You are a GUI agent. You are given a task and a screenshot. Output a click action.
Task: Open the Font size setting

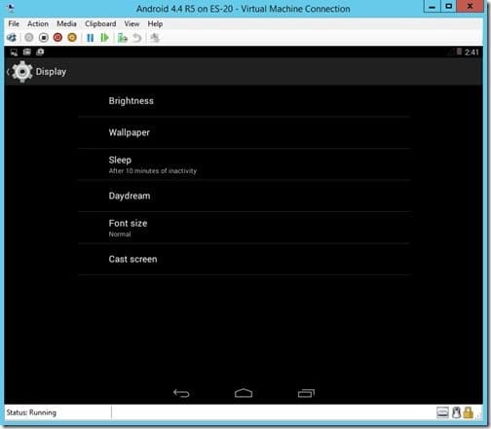pyautogui.click(x=245, y=228)
